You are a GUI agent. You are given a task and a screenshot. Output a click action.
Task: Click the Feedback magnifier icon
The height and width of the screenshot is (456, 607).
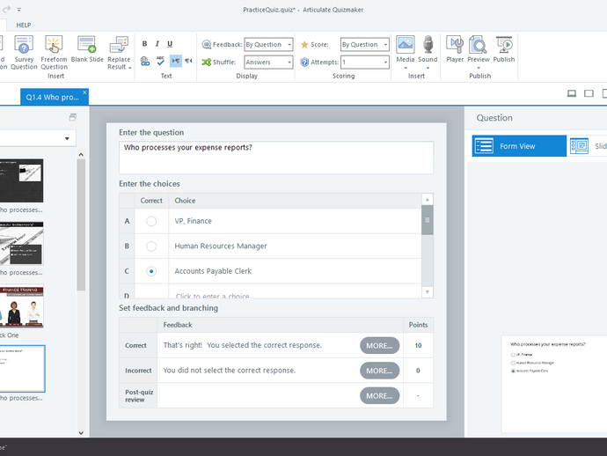[x=207, y=45]
